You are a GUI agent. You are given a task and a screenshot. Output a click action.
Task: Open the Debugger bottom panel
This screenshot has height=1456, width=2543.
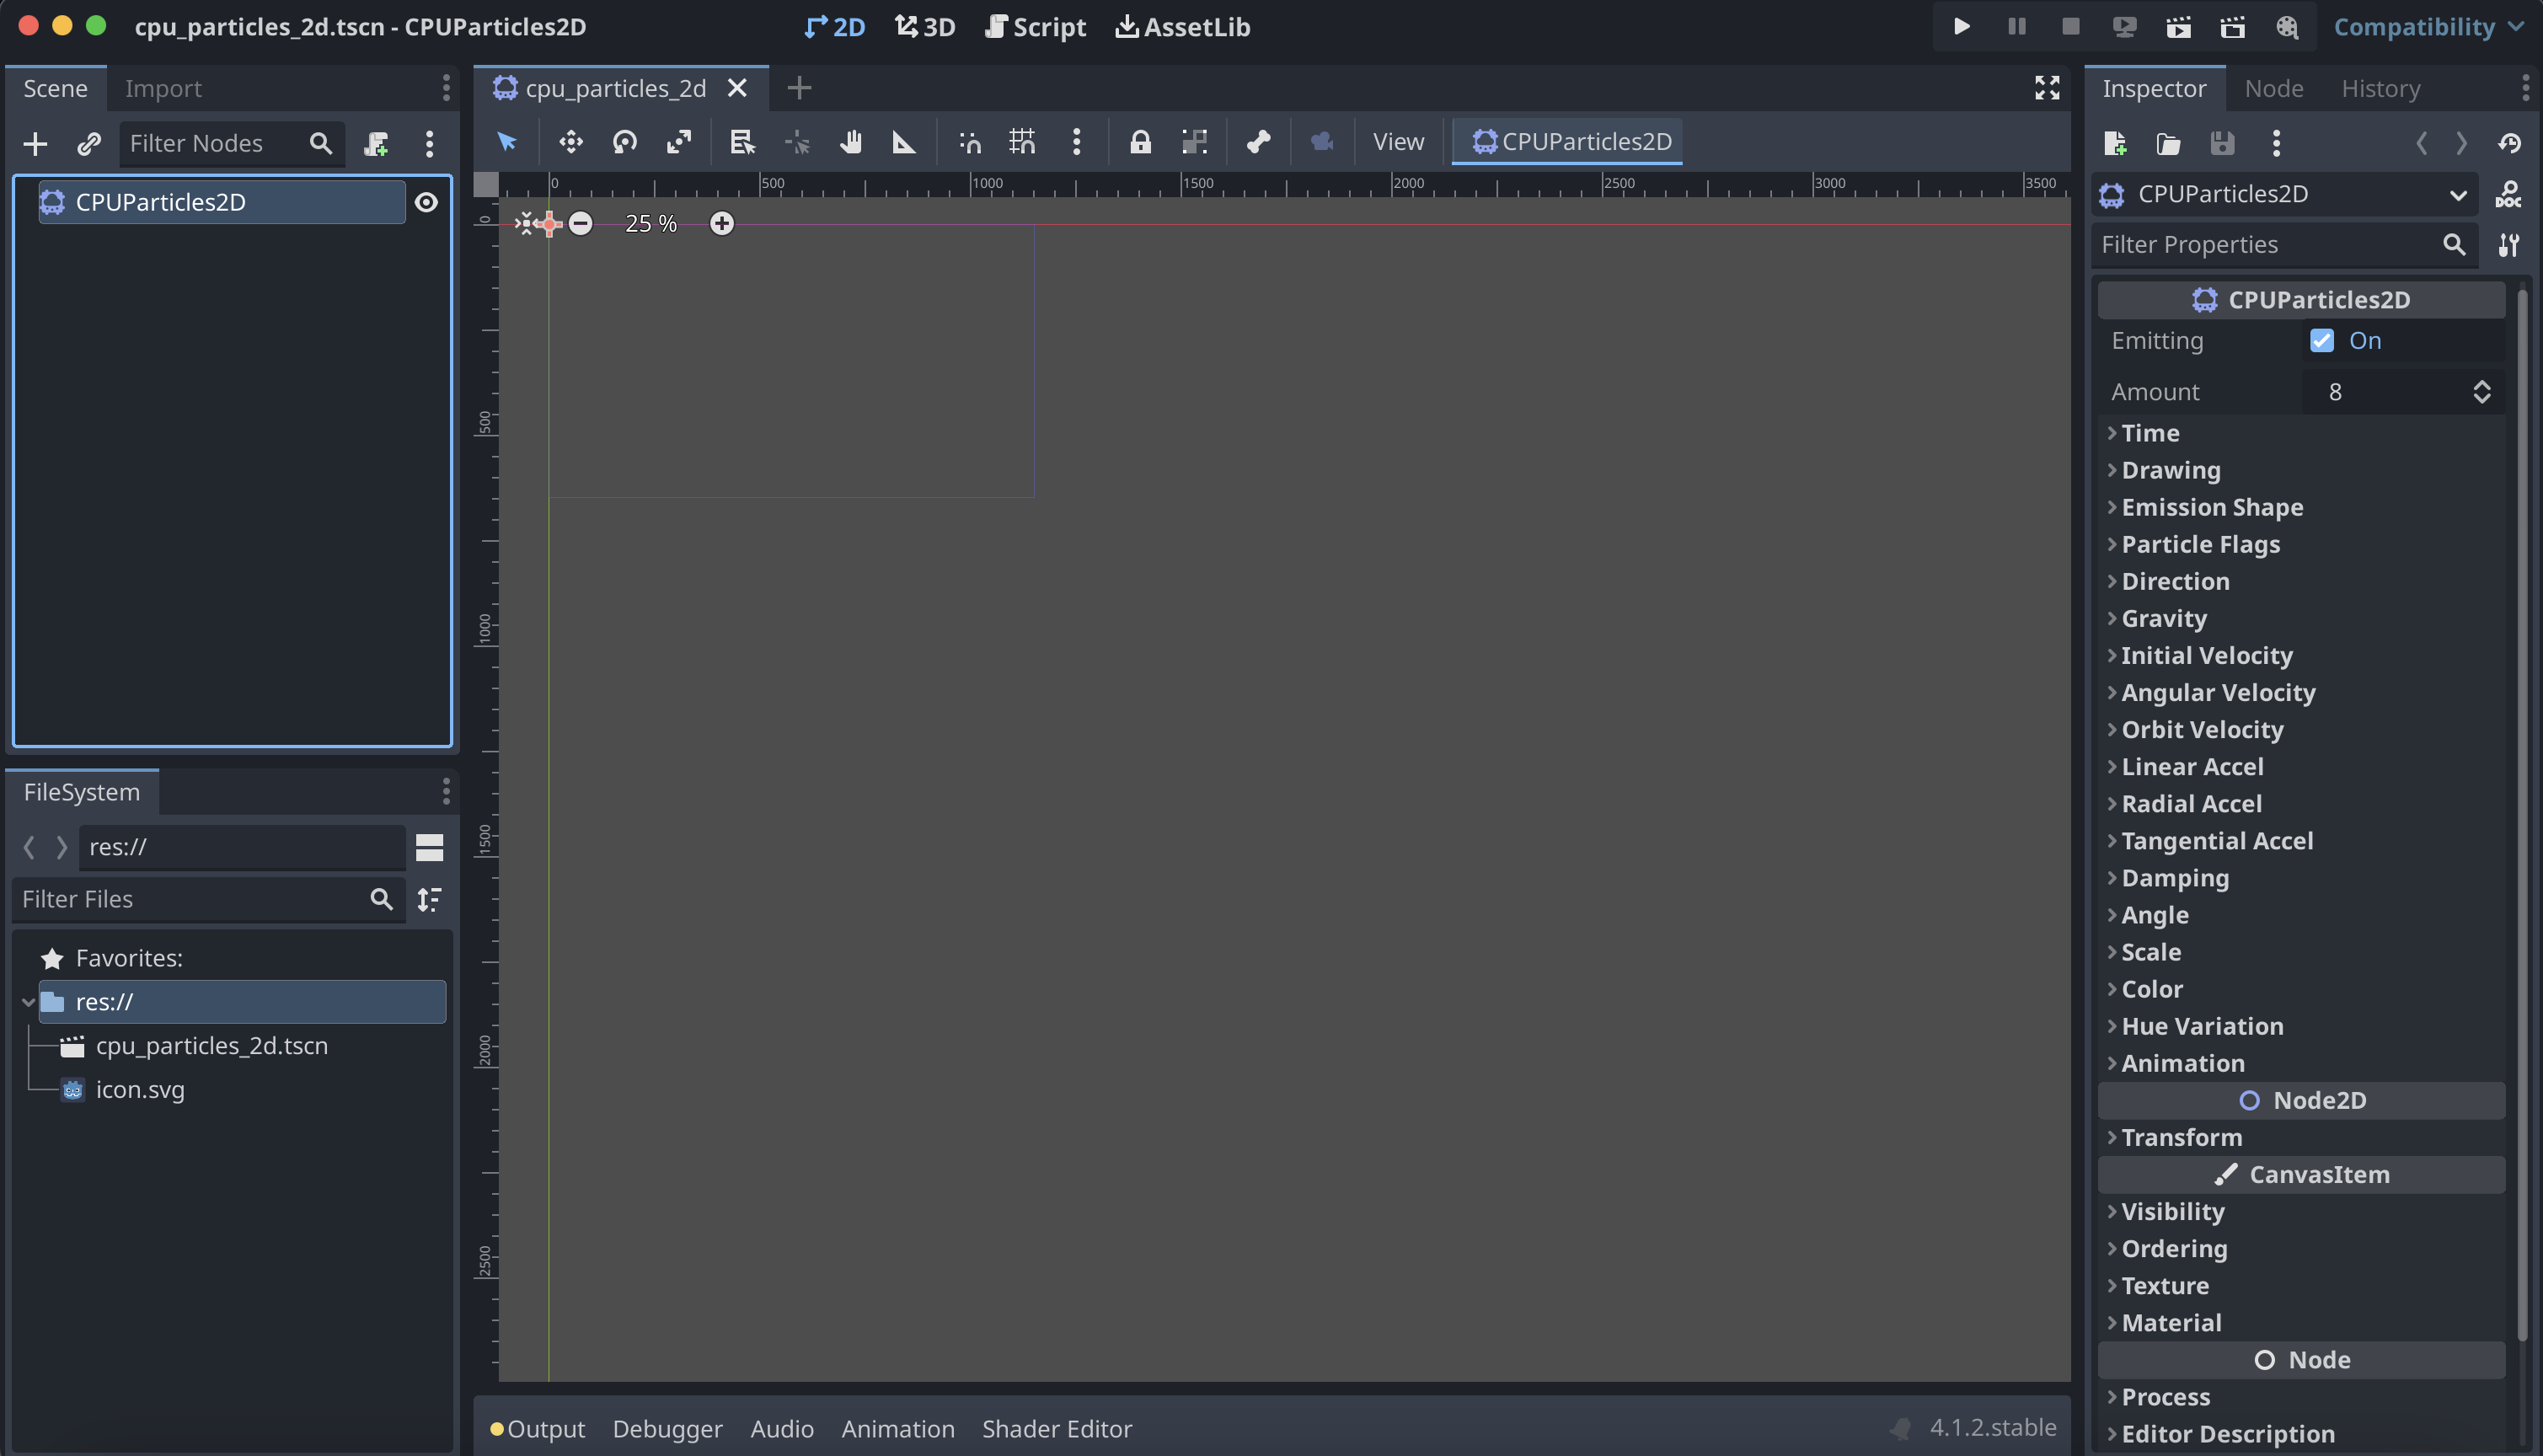[x=668, y=1428]
